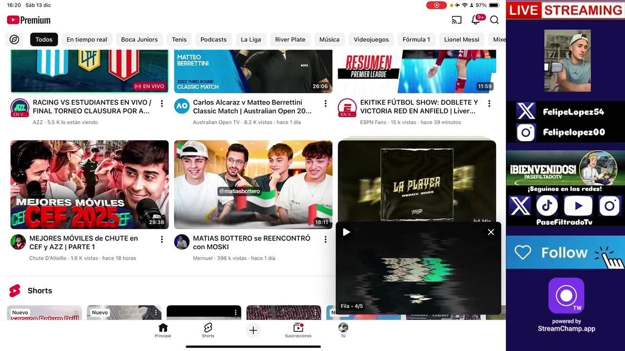Select the Música chip
The height and width of the screenshot is (351, 625).
pos(329,39)
